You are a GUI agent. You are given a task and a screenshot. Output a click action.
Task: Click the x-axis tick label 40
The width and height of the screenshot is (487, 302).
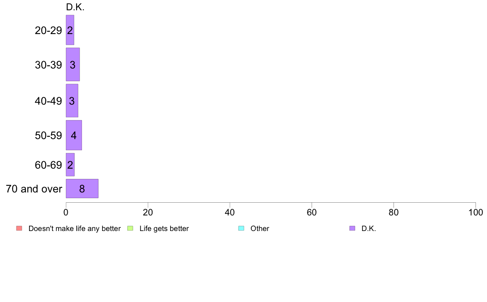point(230,213)
